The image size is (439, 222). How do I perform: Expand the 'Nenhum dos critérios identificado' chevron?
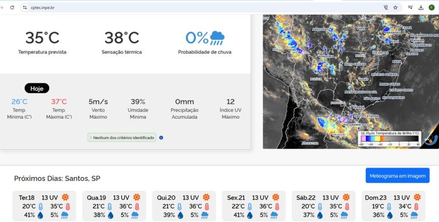[91, 137]
